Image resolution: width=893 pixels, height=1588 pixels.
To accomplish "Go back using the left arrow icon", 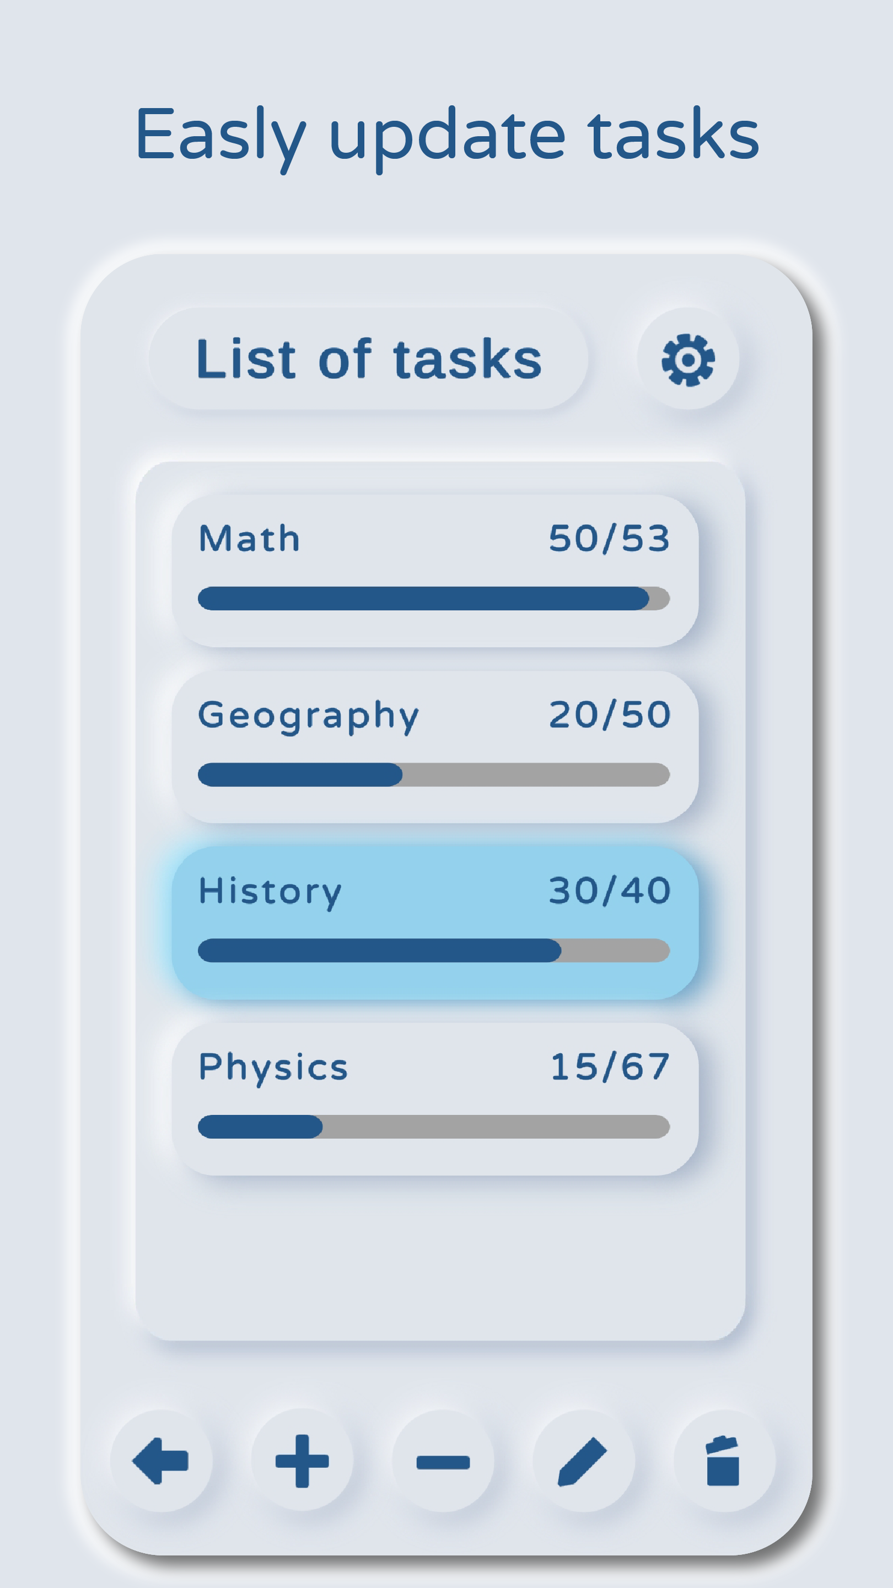I will (x=161, y=1461).
